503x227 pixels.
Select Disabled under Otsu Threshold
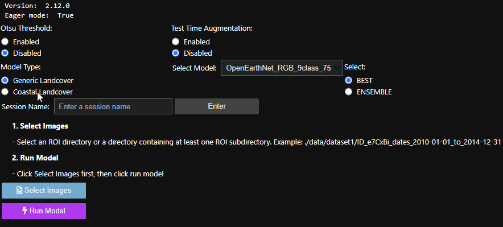tap(5, 53)
